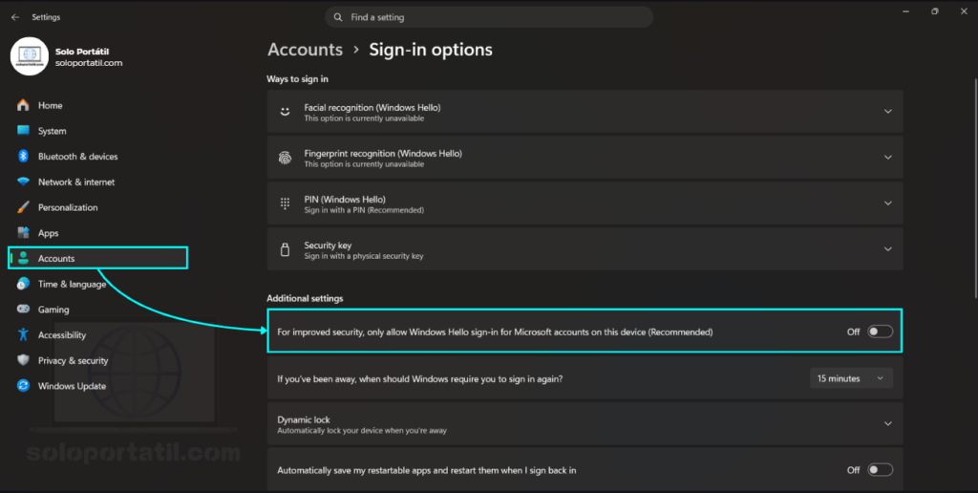Open the 15 minutes dropdown
978x493 pixels.
[x=851, y=378]
